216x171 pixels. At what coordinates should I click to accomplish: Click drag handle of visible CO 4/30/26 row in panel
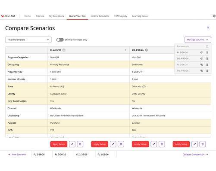[x=207, y=58]
